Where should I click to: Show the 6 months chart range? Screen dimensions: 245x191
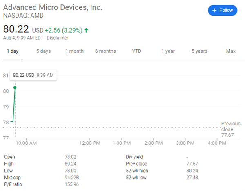[x=105, y=51]
